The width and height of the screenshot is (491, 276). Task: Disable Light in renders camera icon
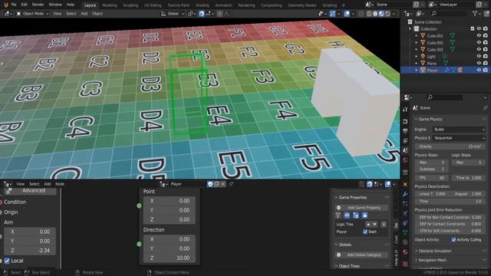486,56
